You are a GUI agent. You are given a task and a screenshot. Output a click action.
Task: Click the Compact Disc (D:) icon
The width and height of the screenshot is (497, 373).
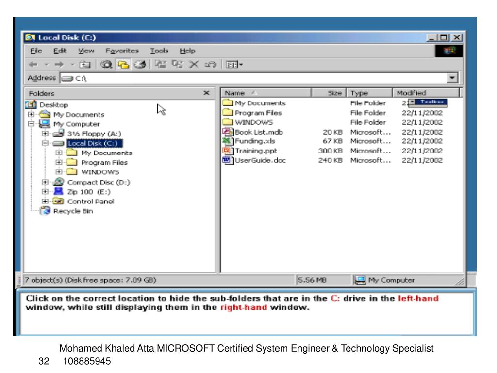(x=59, y=182)
